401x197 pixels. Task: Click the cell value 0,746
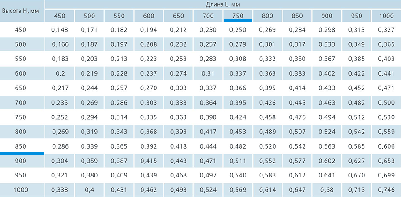[386, 190]
